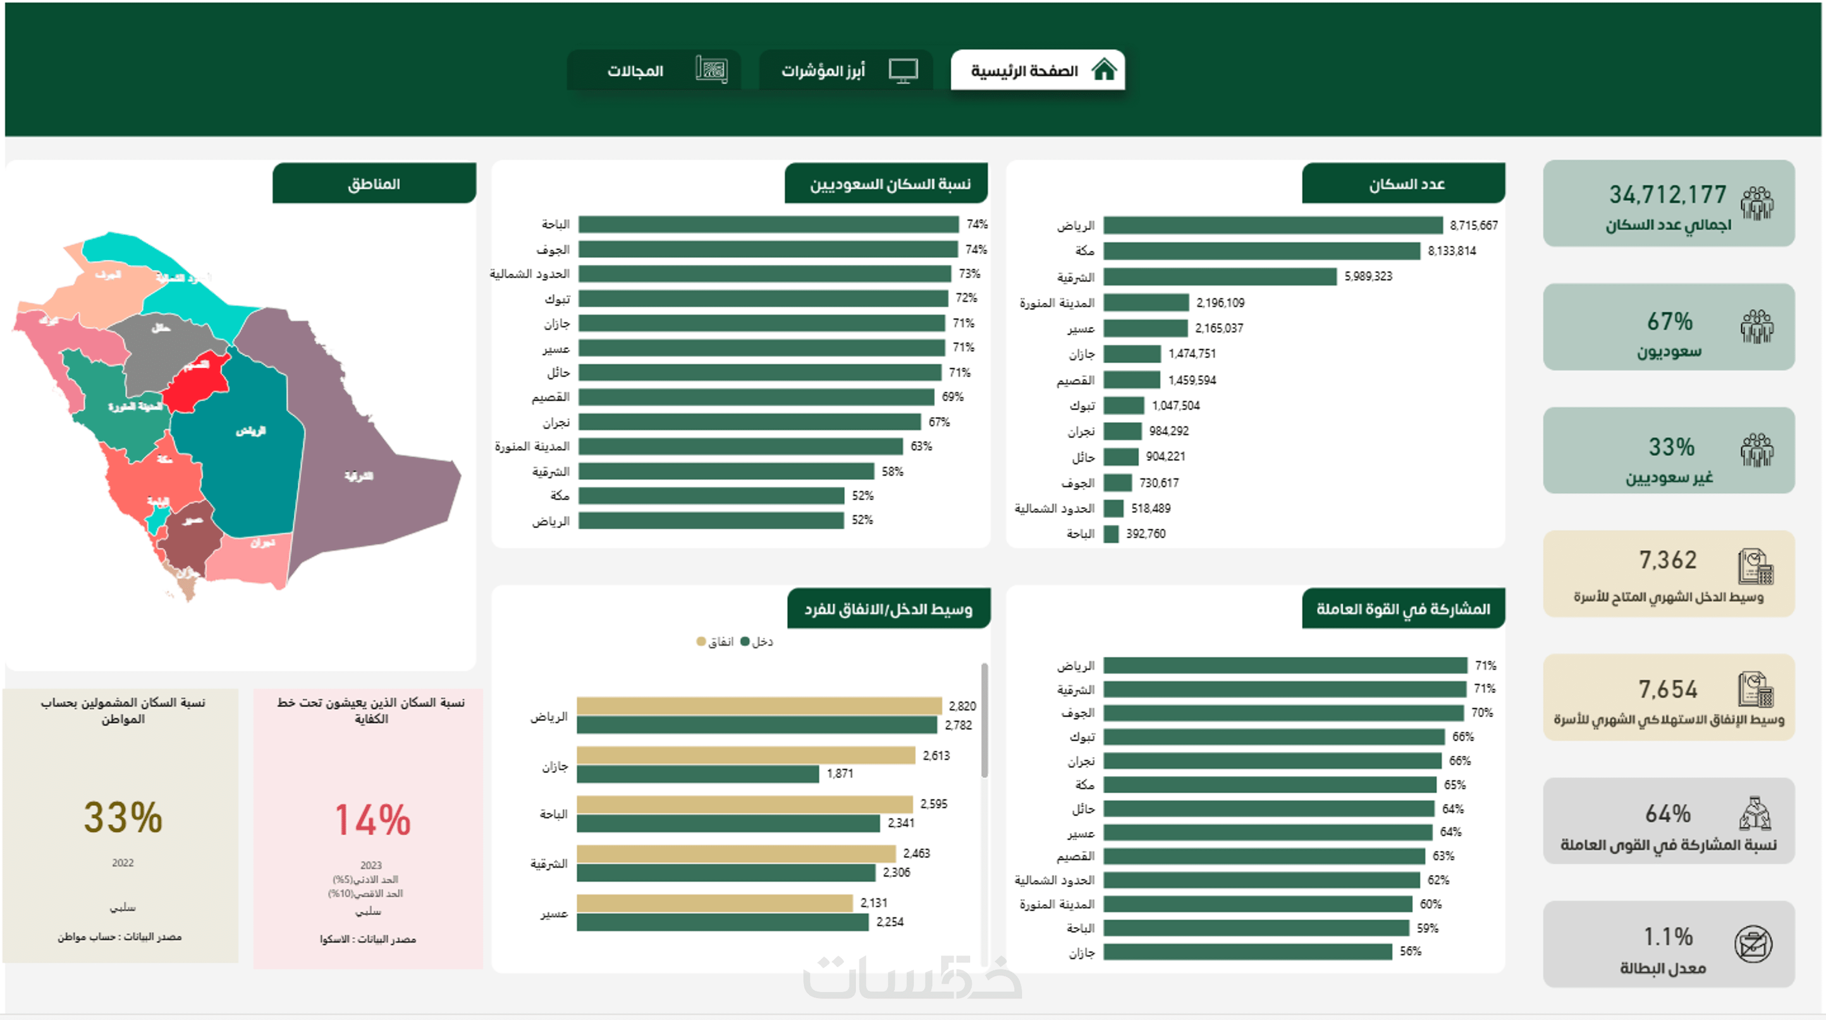Click the green دخل legend marker

tap(745, 642)
